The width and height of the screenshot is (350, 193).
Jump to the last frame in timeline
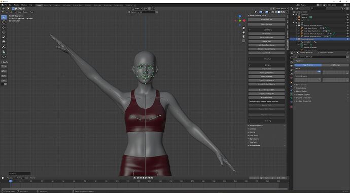pos(152,178)
